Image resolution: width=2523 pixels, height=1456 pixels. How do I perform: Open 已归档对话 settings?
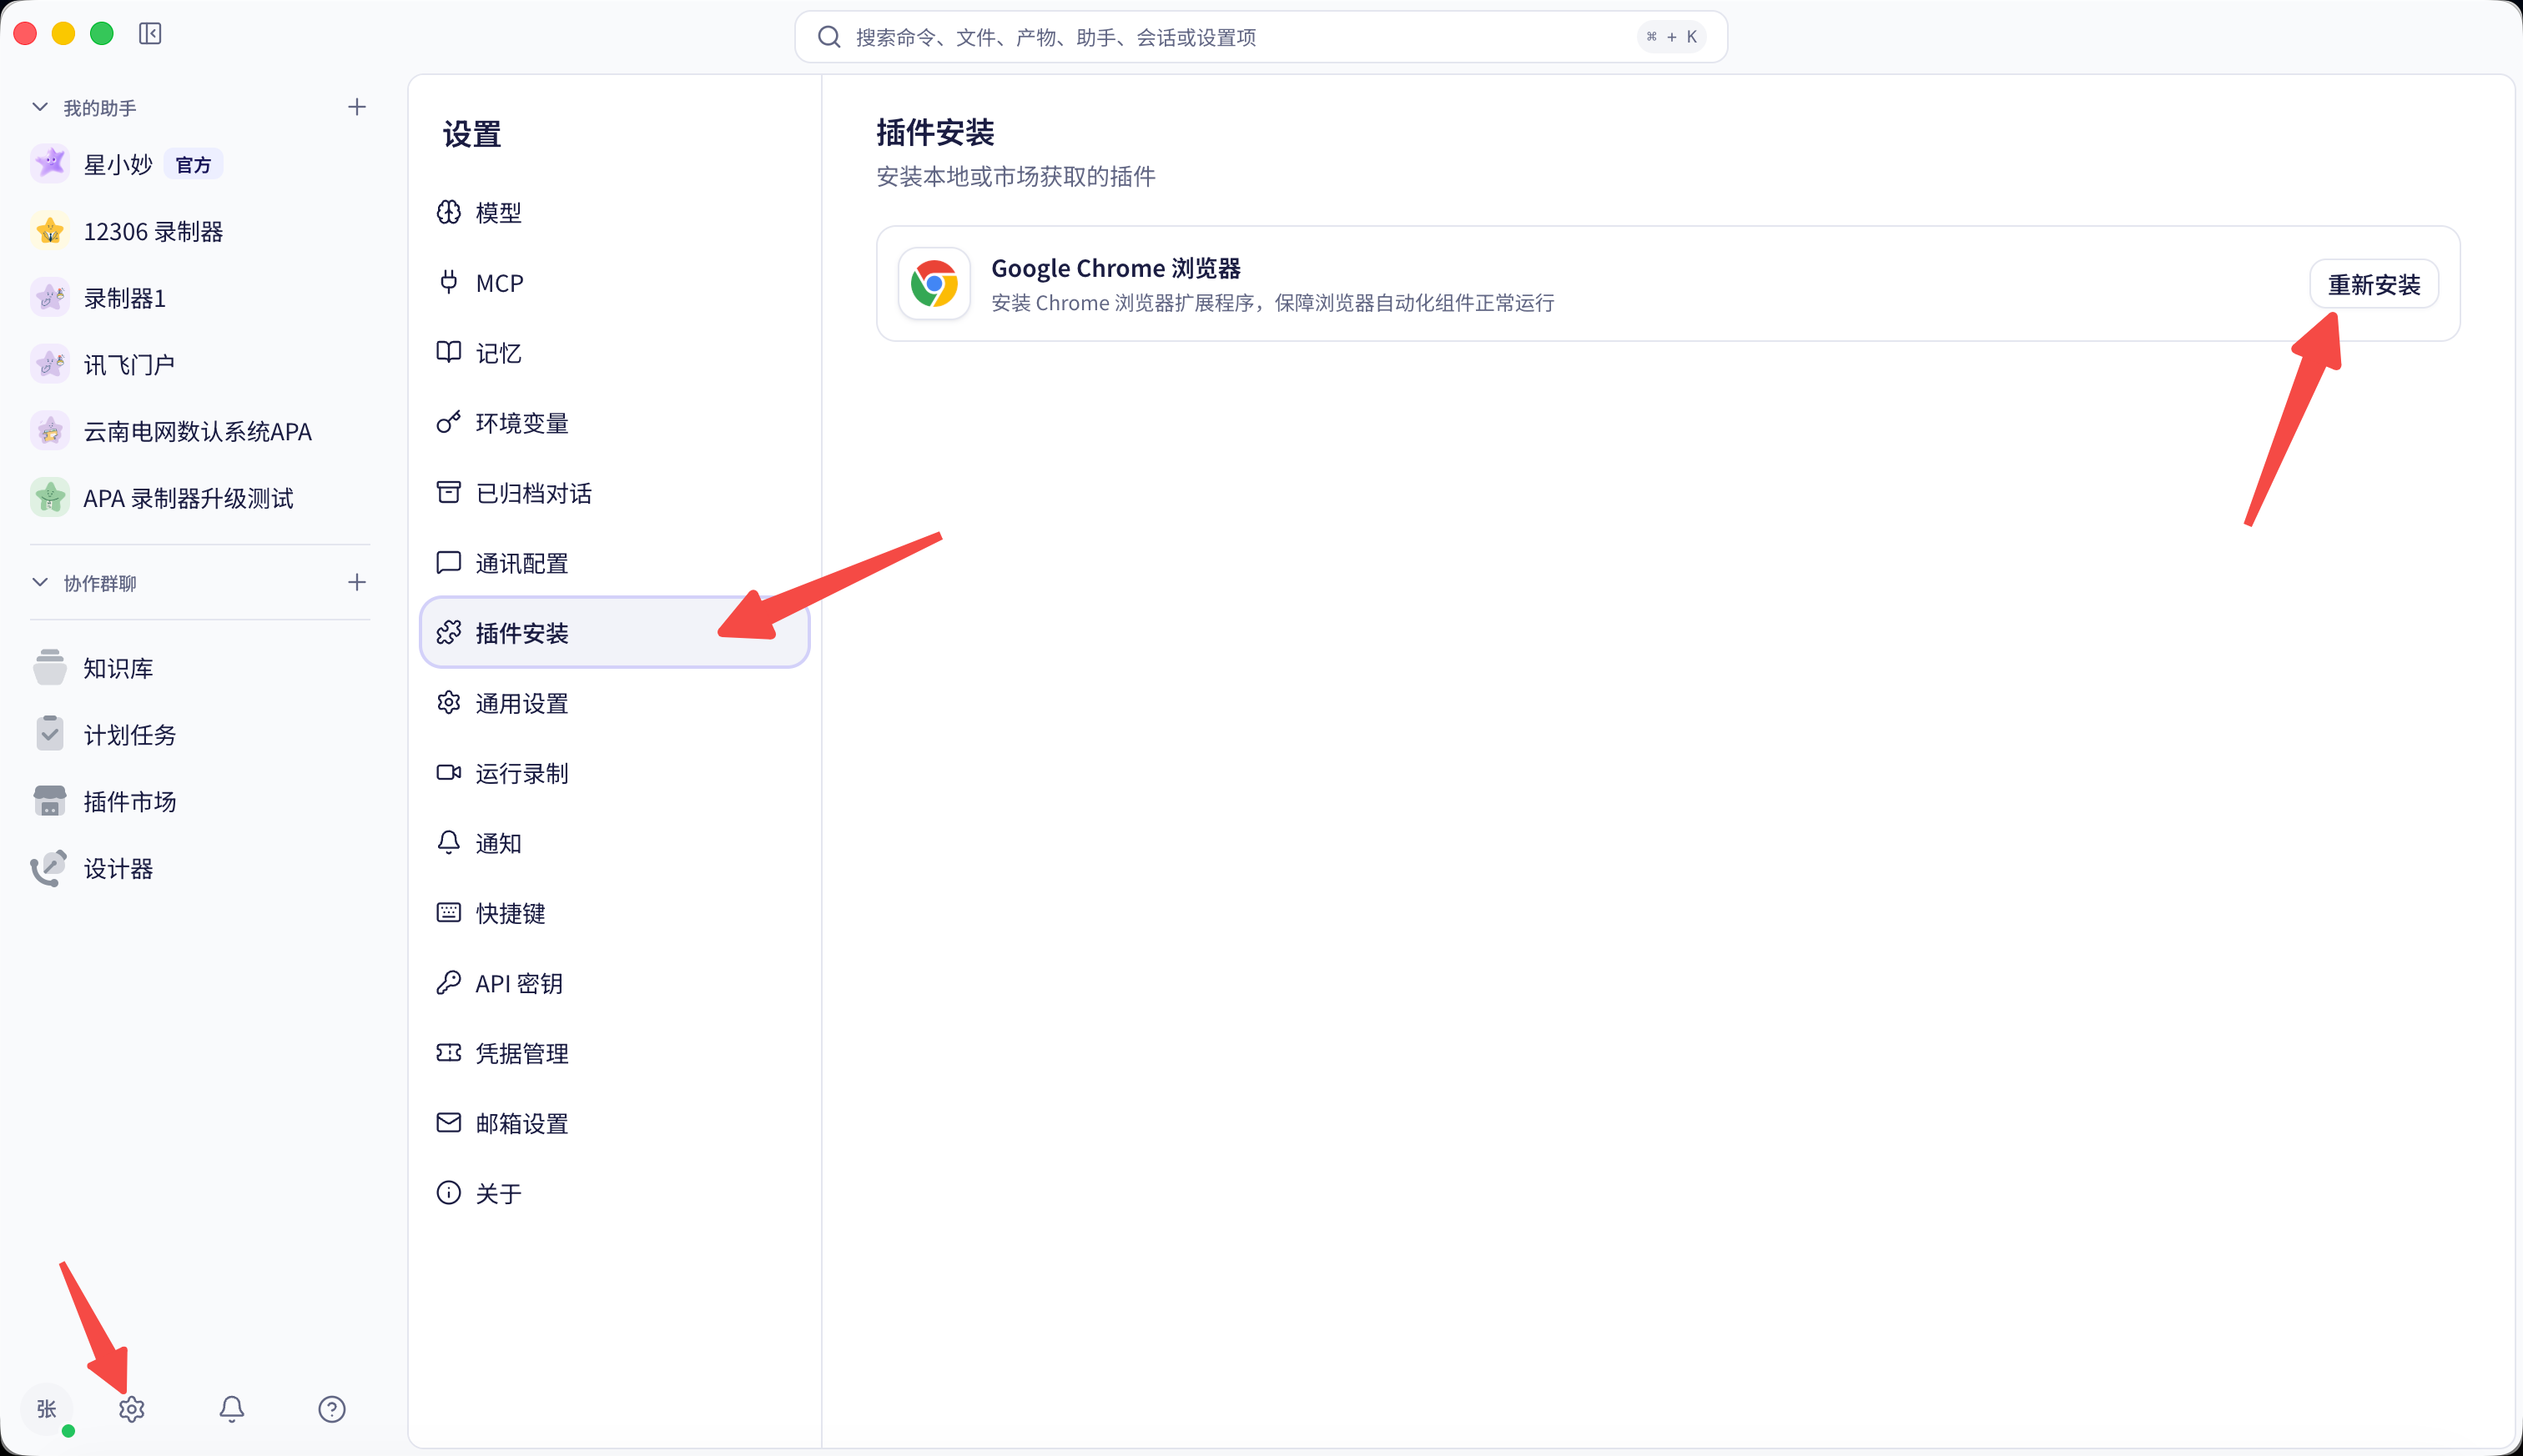[614, 493]
